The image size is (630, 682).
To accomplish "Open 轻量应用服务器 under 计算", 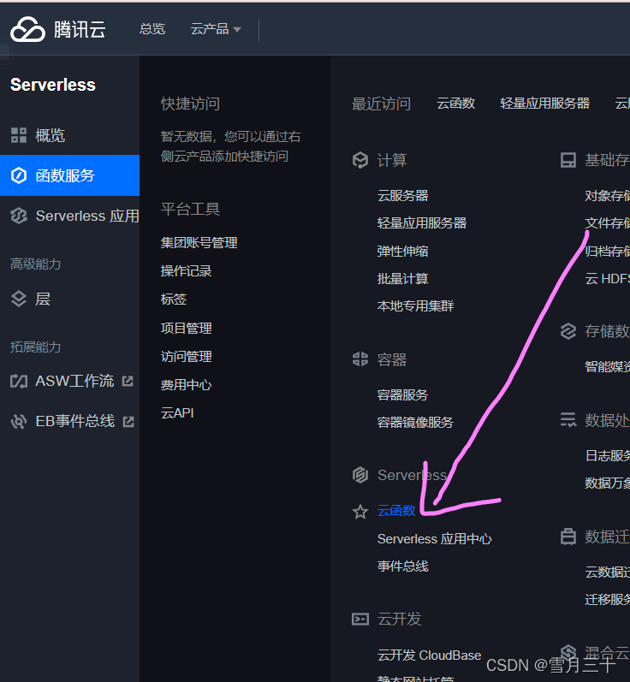I will click(x=422, y=223).
